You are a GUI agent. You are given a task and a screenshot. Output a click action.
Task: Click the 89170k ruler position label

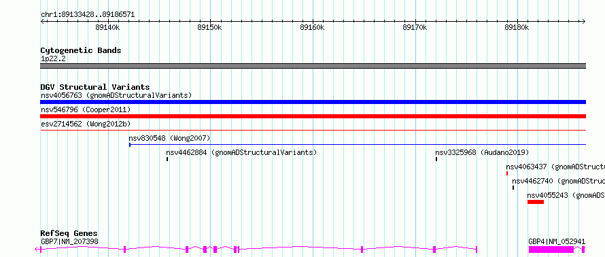pyautogui.click(x=415, y=27)
